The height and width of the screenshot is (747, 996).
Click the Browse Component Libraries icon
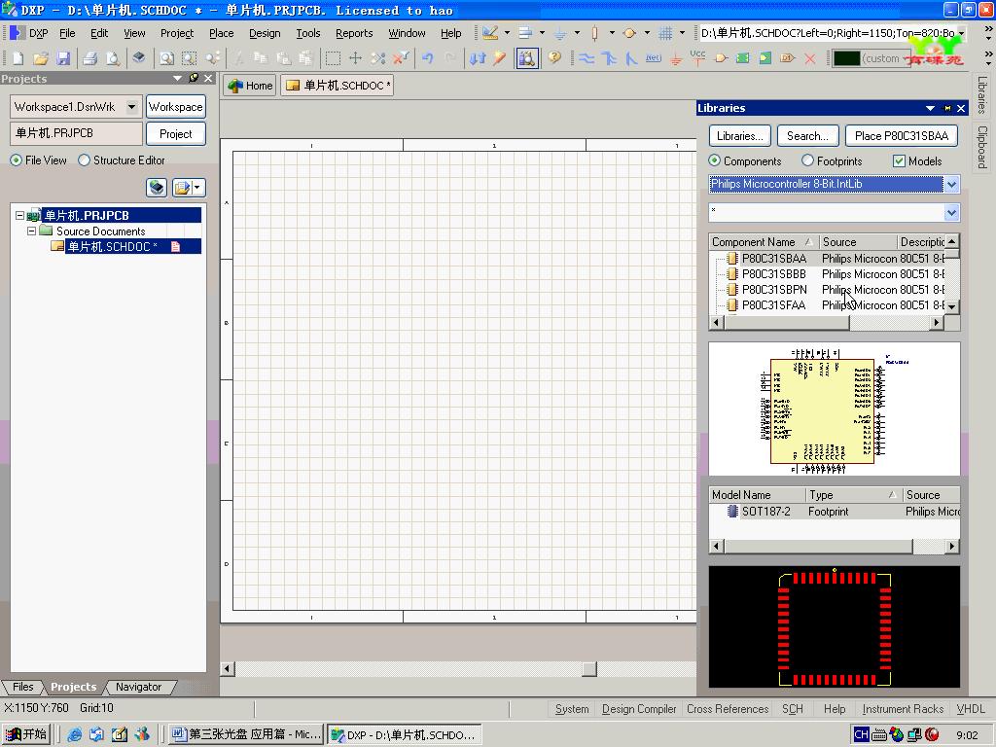click(527, 58)
